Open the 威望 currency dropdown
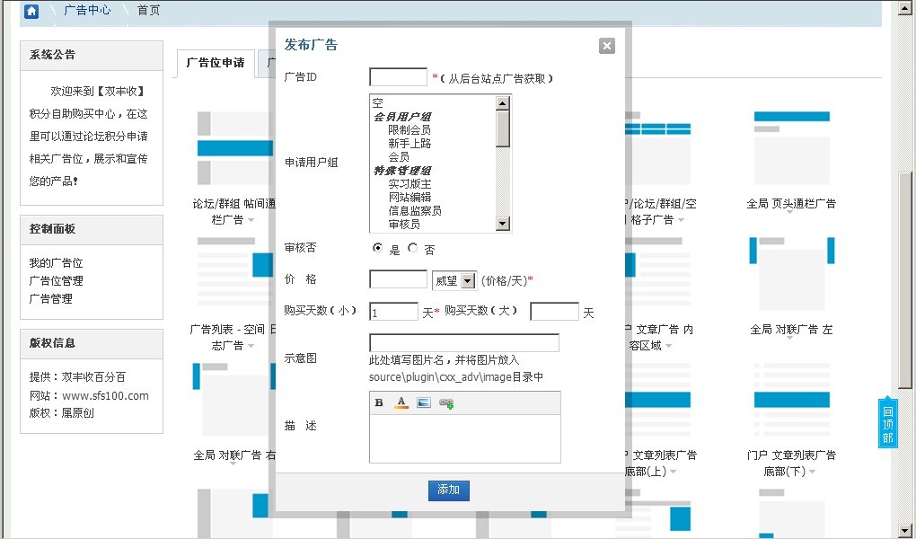The width and height of the screenshot is (916, 539). point(454,279)
